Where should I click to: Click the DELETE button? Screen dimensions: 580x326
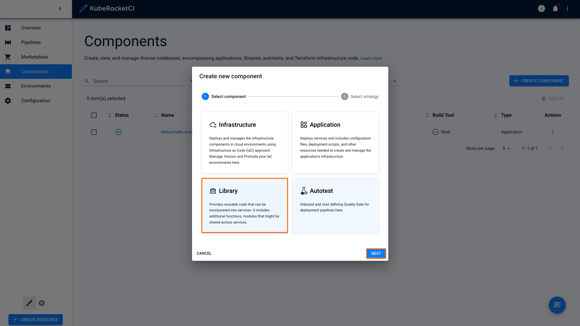click(552, 99)
